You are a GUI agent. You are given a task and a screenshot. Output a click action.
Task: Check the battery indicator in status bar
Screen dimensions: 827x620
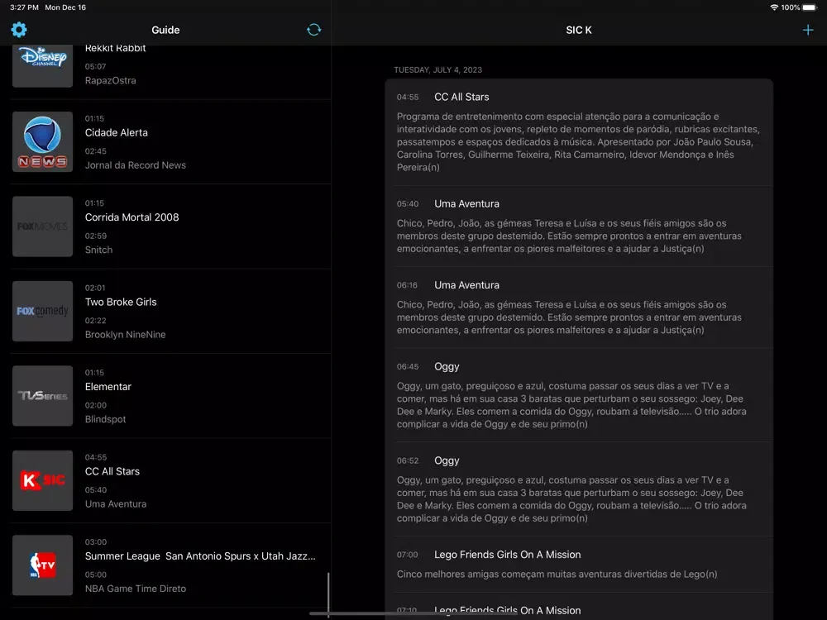810,7
